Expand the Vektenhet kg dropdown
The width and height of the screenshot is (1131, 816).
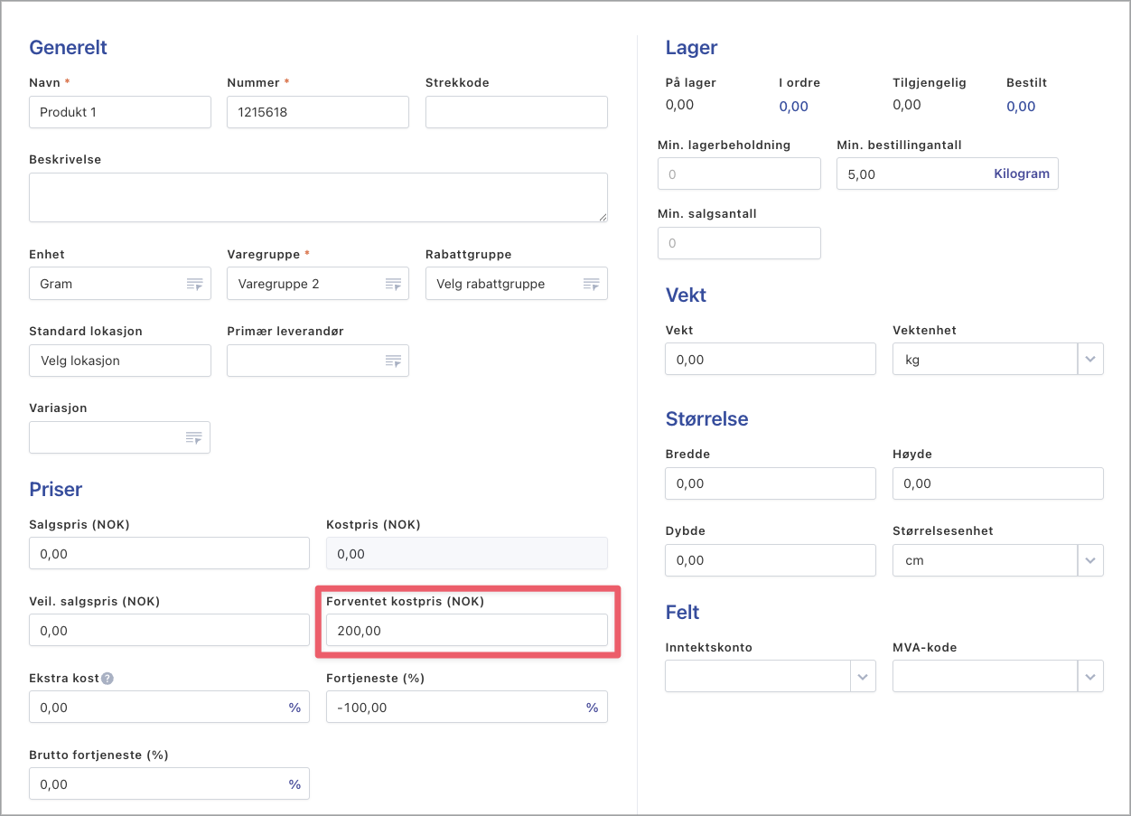coord(1090,360)
